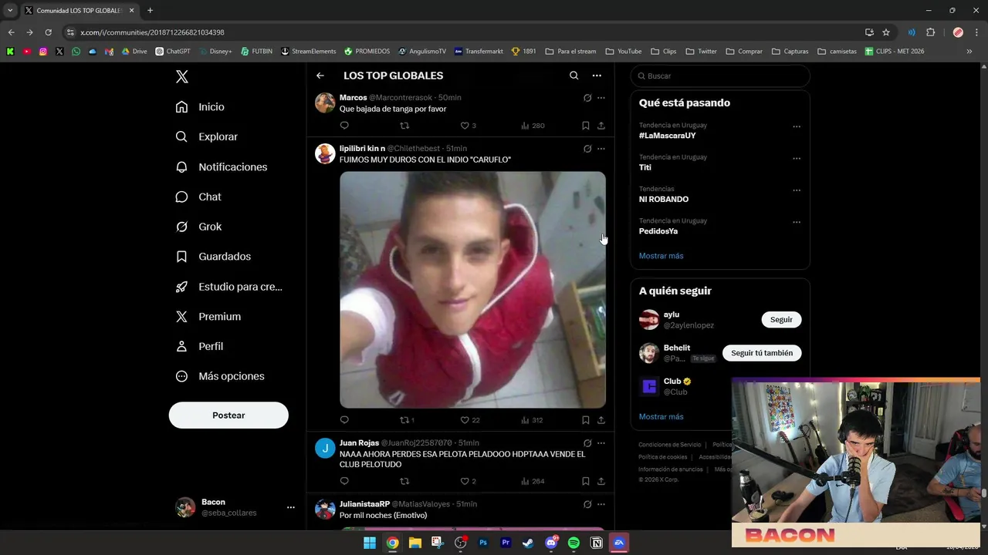
Task: Reload the page in Chrome
Action: pos(48,32)
